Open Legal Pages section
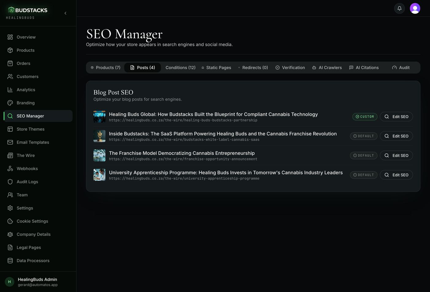This screenshot has width=430, height=292. 38,247
